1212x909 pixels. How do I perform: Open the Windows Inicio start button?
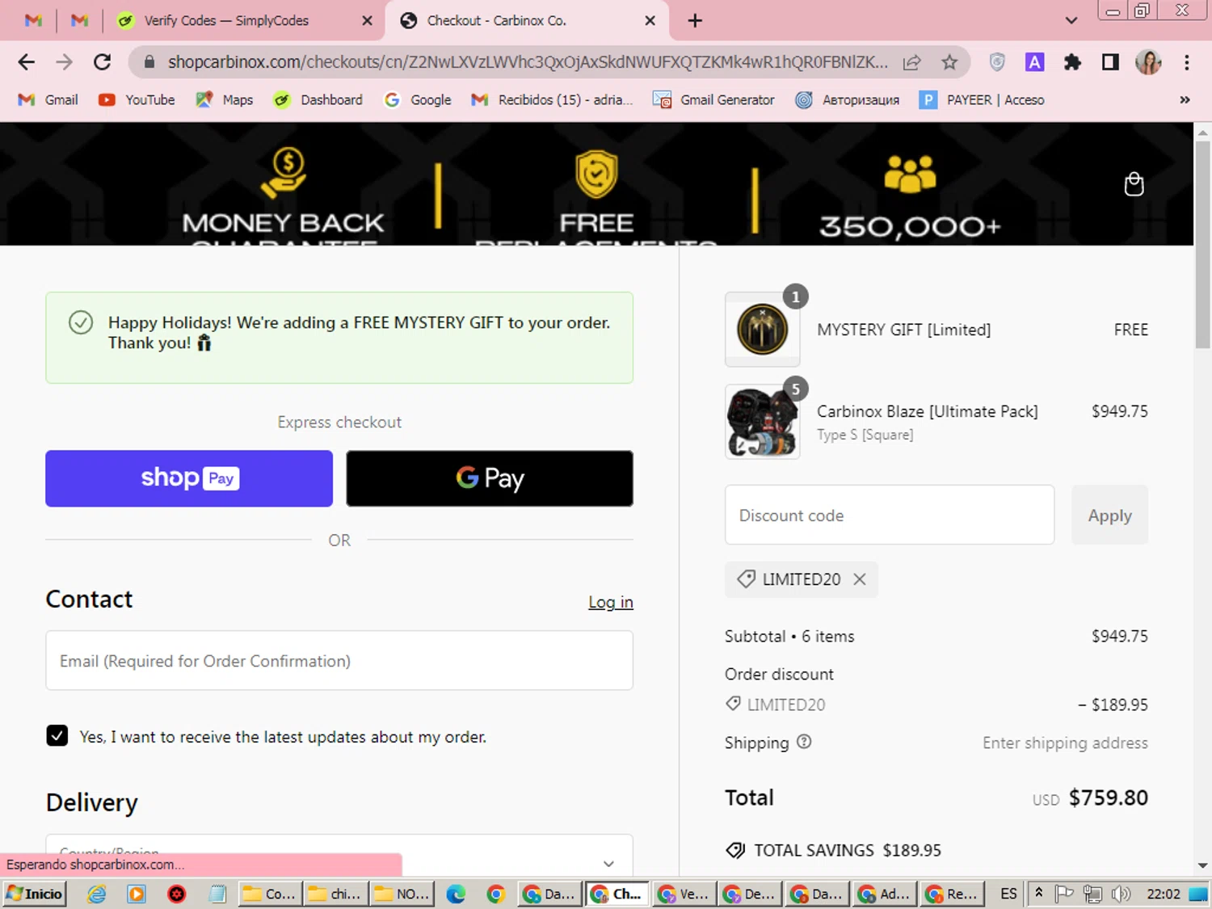point(34,894)
